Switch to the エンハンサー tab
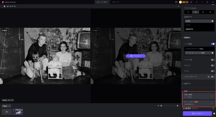 pos(102,2)
